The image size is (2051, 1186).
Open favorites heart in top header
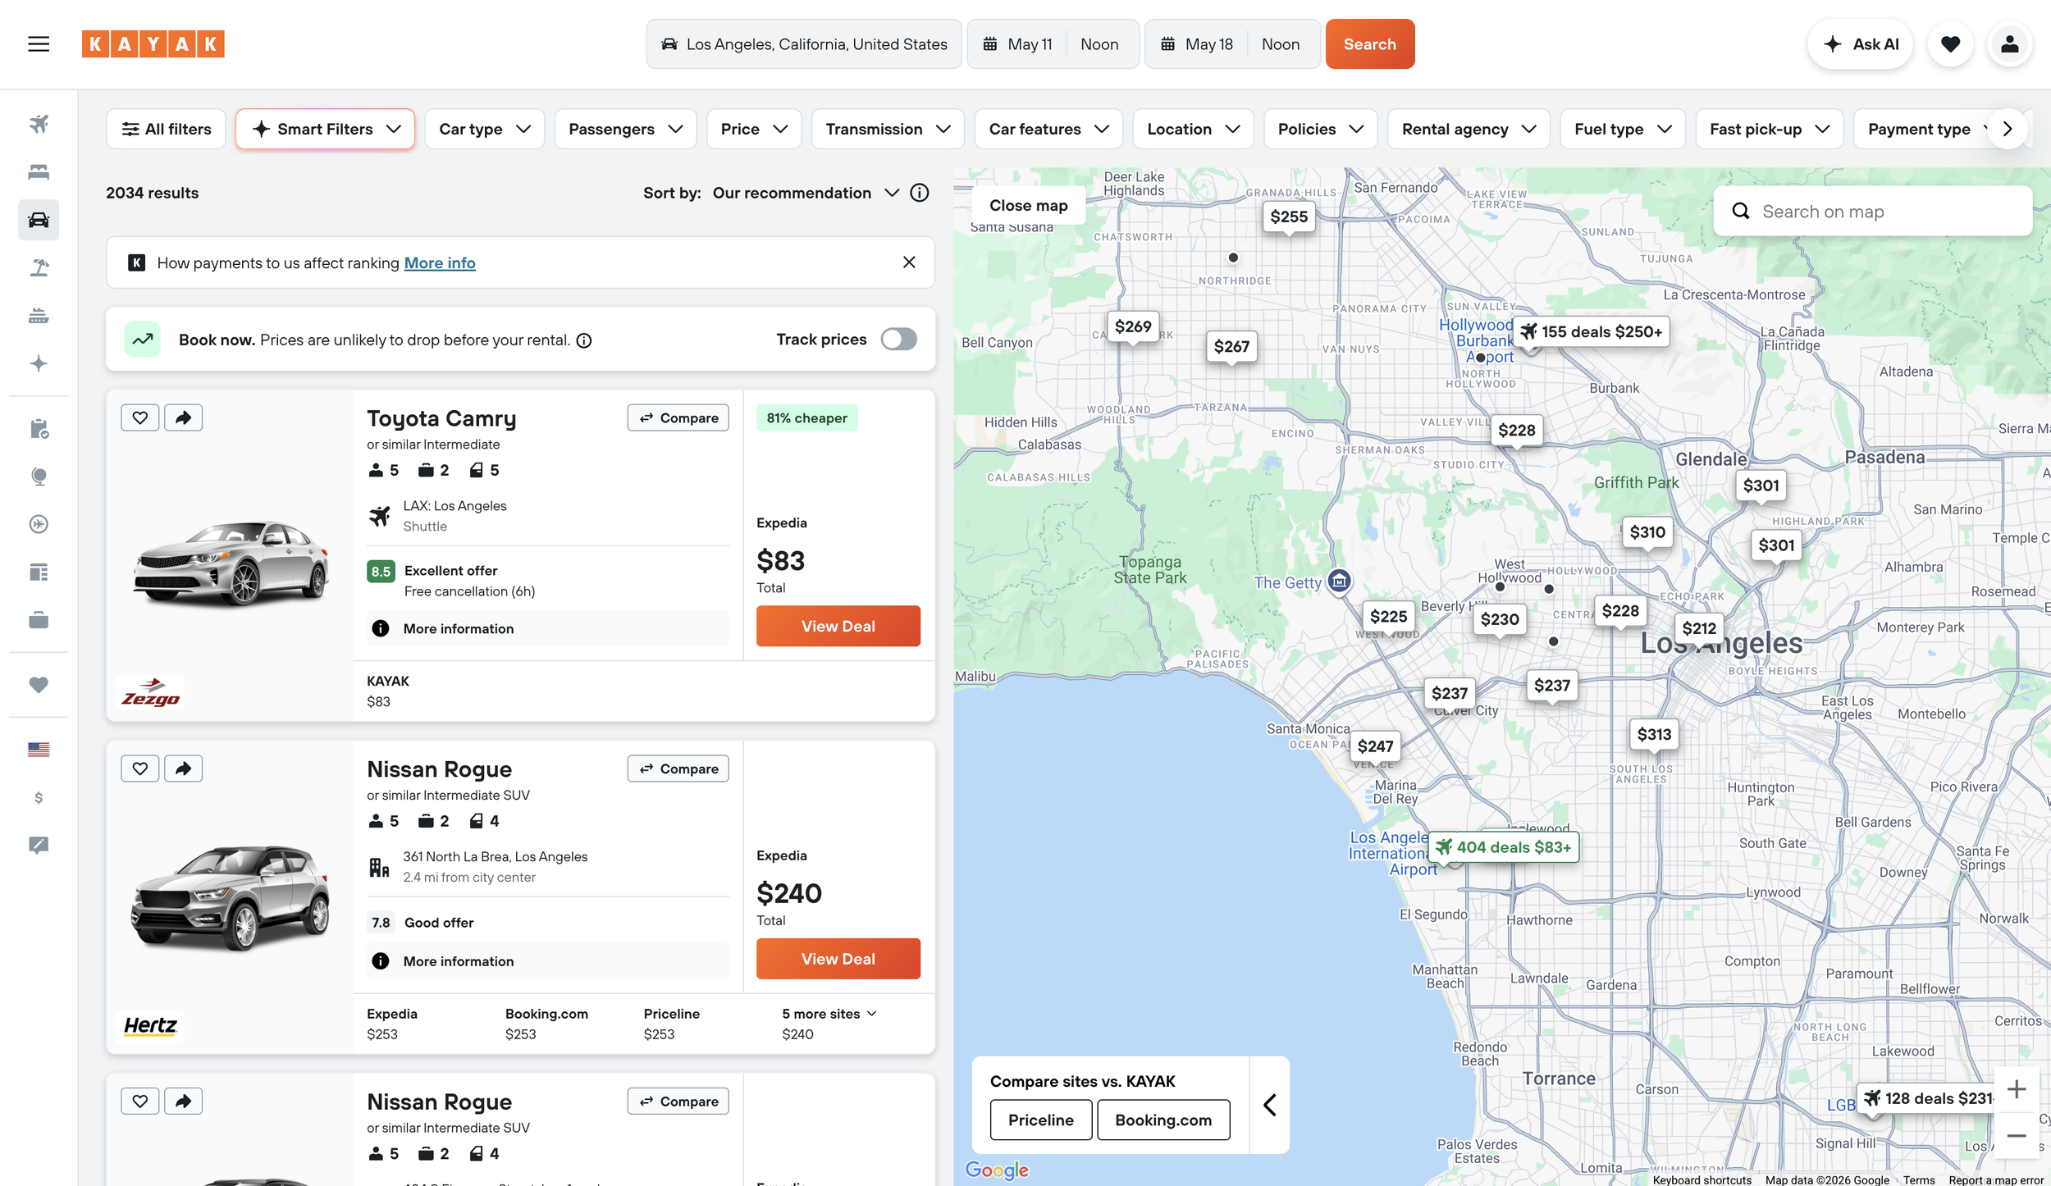(x=1950, y=44)
